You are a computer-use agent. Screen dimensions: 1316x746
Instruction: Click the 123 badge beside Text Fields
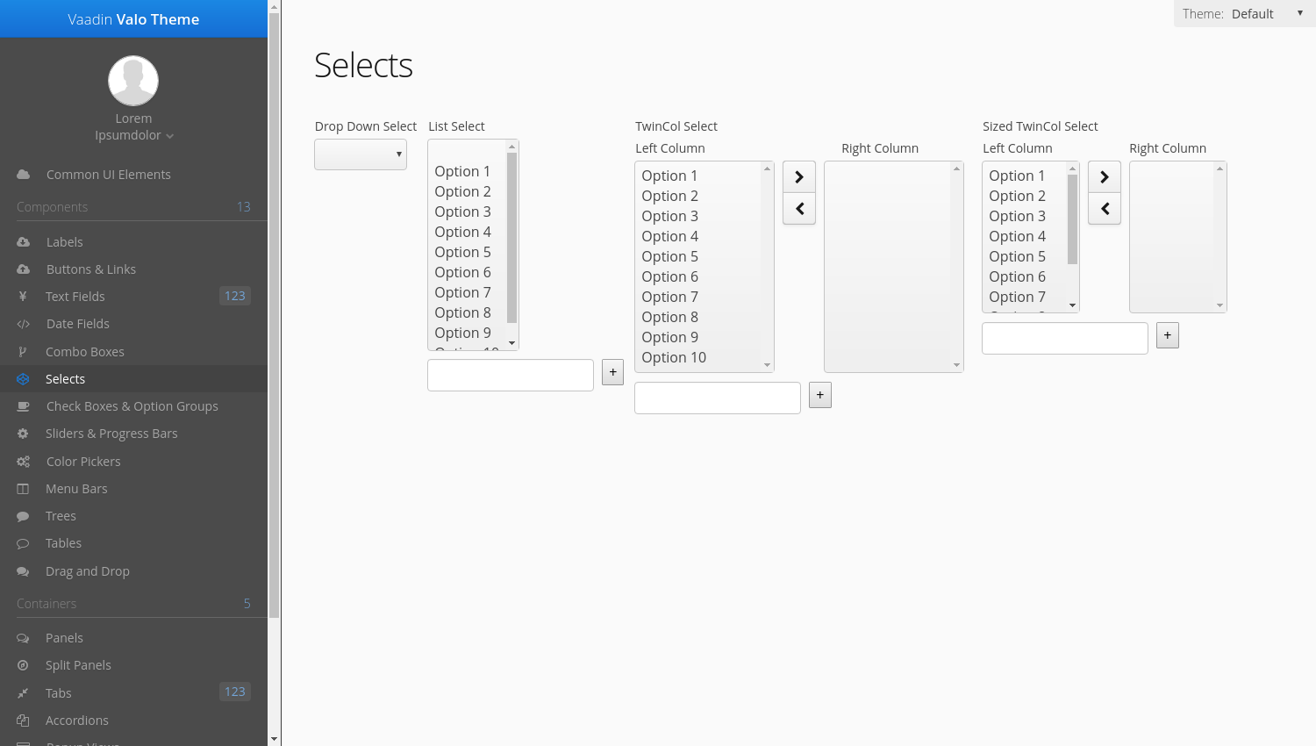pos(235,296)
